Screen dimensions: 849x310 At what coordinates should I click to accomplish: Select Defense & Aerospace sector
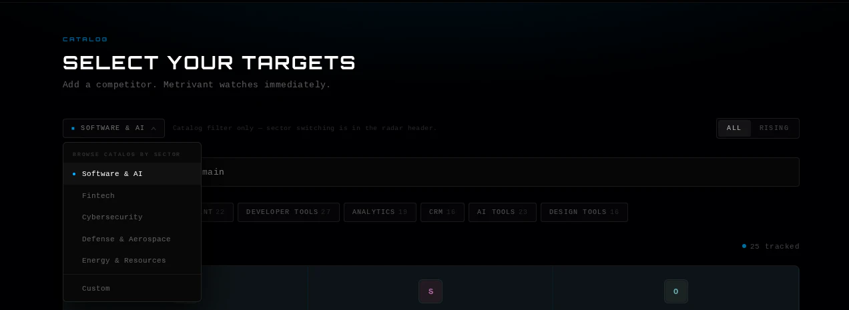(132, 239)
